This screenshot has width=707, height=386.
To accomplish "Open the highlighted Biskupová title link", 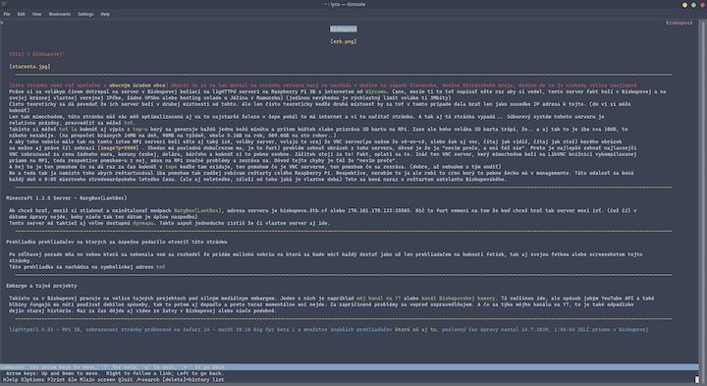I will (x=344, y=28).
